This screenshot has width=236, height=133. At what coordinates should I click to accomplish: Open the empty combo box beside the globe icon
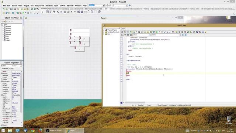(127, 6)
